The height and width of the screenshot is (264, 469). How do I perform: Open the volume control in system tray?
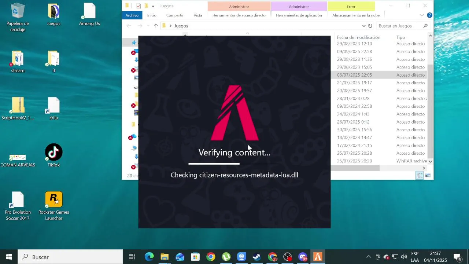point(404,257)
